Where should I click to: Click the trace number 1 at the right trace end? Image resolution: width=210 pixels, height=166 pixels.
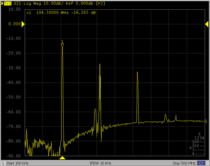(x=206, y=121)
